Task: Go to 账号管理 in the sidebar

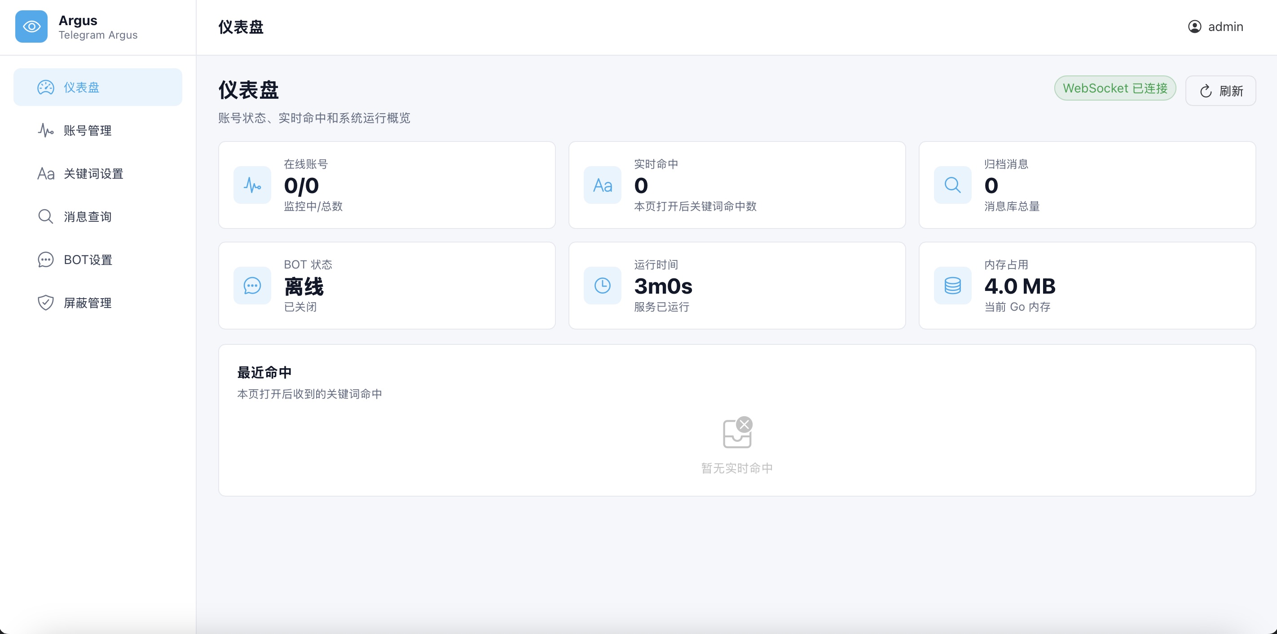Action: (97, 130)
